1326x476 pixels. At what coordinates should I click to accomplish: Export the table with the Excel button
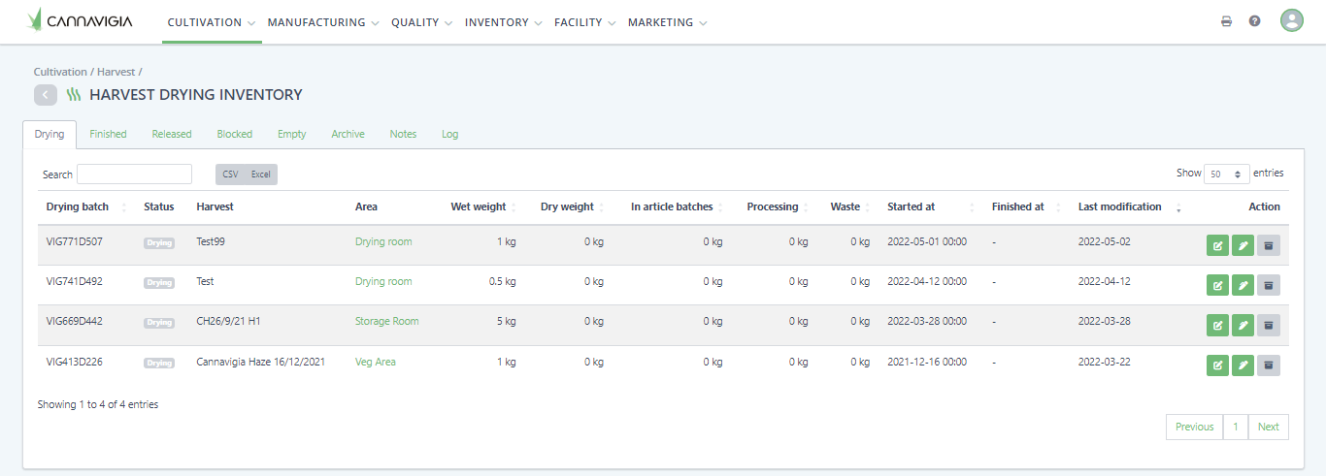click(x=261, y=175)
